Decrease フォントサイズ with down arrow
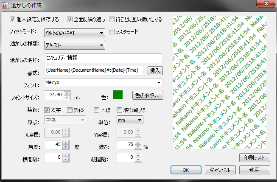277x182 pixels. [67, 97]
